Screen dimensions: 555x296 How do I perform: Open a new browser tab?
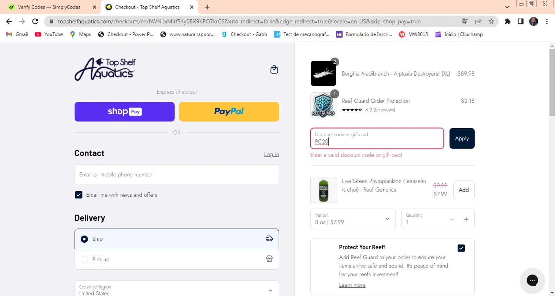(207, 7)
